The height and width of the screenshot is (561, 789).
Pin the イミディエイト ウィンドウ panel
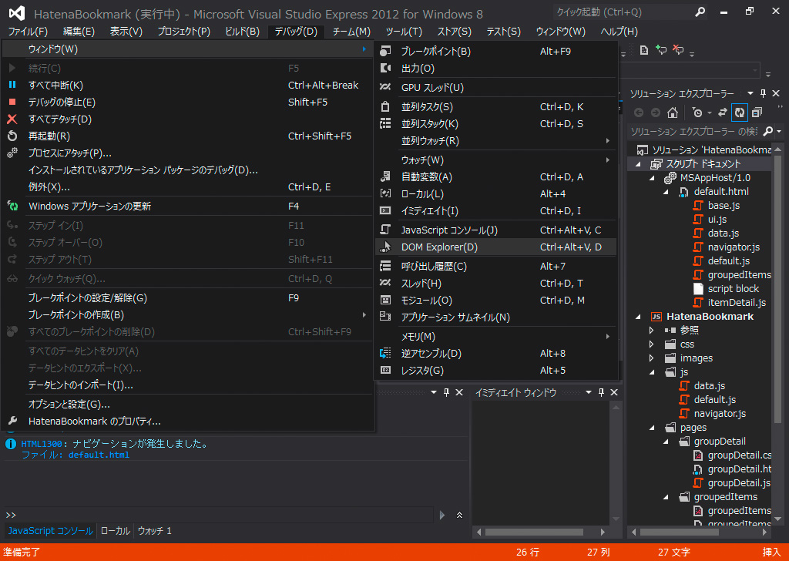click(x=601, y=392)
